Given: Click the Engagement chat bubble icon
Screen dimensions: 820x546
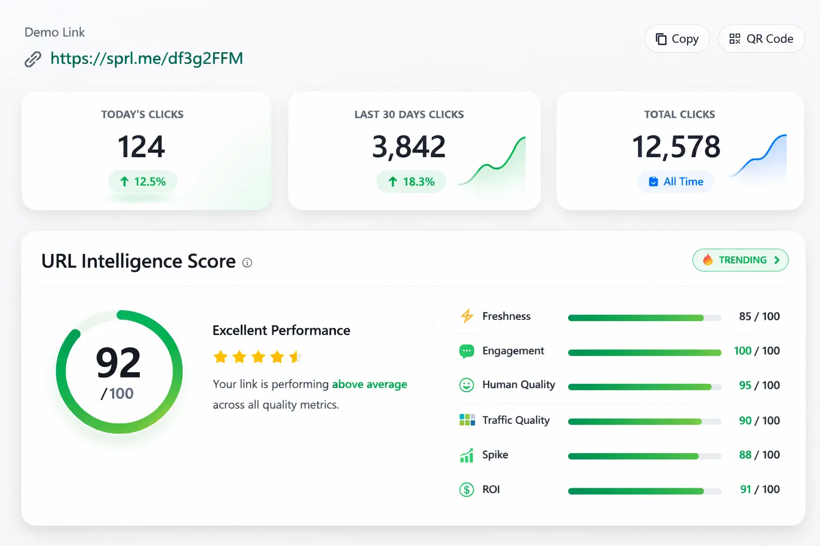Looking at the screenshot, I should point(467,351).
